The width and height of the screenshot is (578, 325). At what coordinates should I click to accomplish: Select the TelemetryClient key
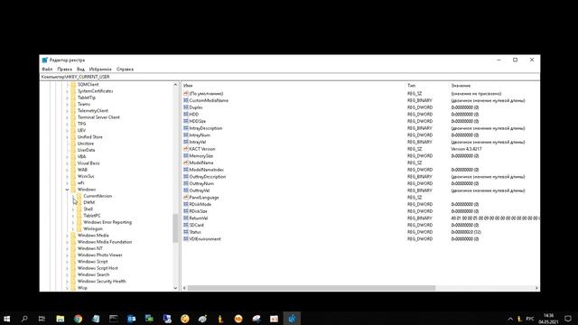93,111
